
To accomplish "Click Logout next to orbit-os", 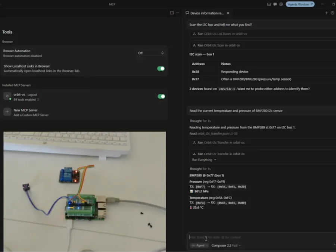I will [32, 95].
